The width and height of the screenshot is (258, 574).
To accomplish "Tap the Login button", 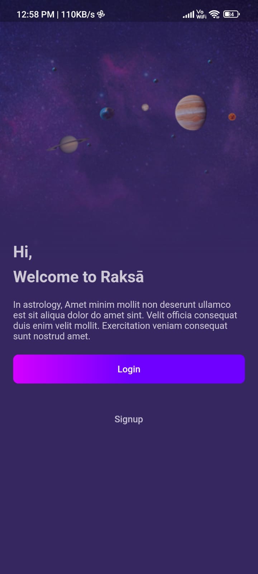I will click(129, 369).
